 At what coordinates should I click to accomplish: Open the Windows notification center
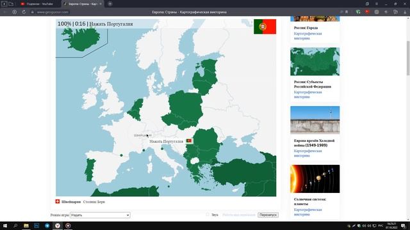pos(404,226)
